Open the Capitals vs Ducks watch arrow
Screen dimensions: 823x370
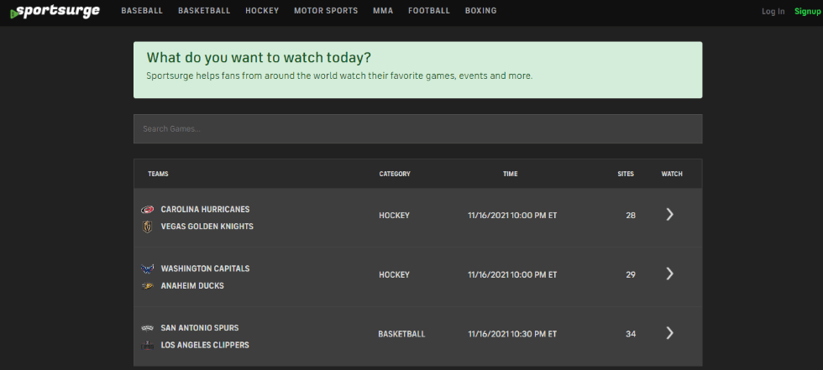click(670, 274)
